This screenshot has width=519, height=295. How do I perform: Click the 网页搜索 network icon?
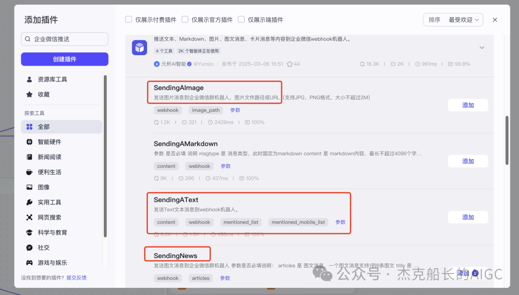click(x=29, y=217)
